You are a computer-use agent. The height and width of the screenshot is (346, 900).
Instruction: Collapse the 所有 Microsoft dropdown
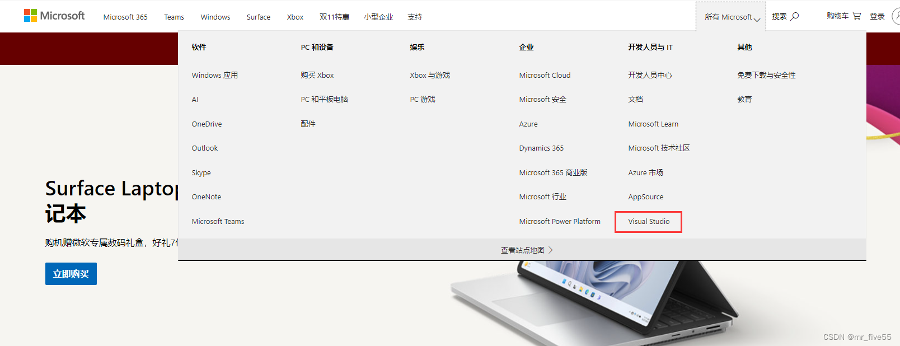(x=731, y=17)
